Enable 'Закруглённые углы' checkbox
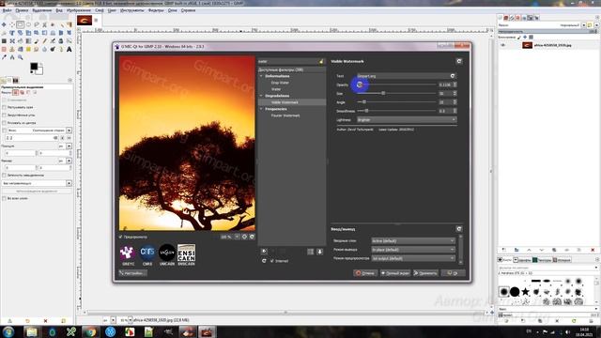Screen dimensions: 601x338 (x=4, y=115)
